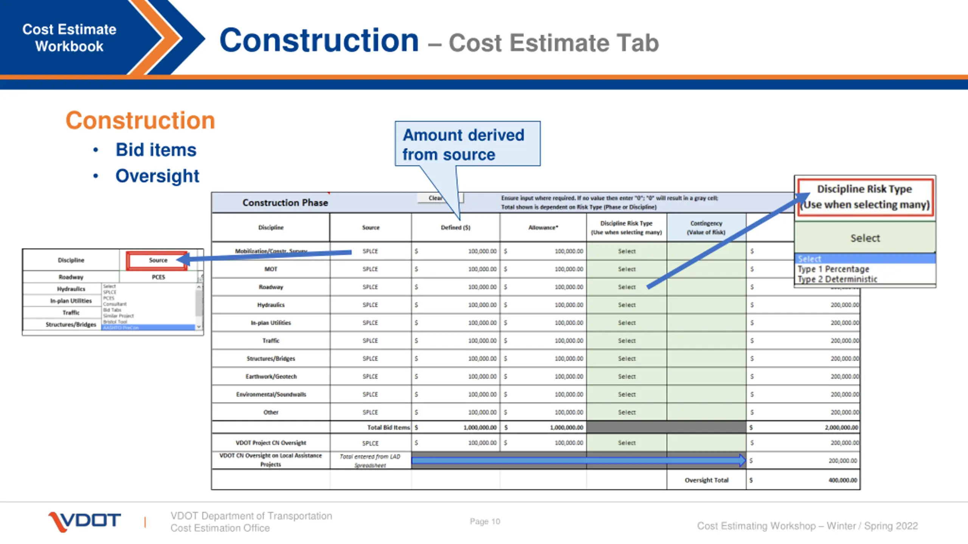Viewport: 968px width, 544px height.
Task: Click Traffic row Contingency green cell
Action: click(706, 341)
